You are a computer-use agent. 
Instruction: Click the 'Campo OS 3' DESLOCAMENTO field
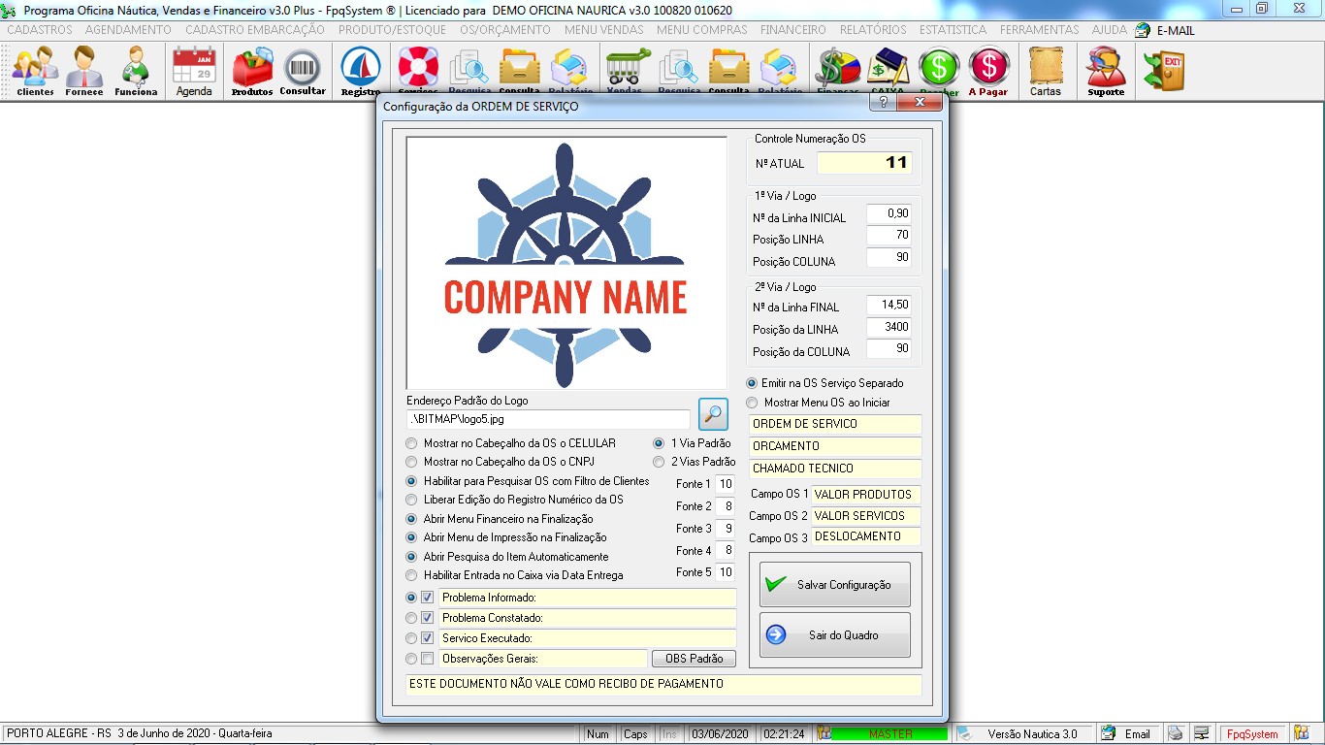866,536
